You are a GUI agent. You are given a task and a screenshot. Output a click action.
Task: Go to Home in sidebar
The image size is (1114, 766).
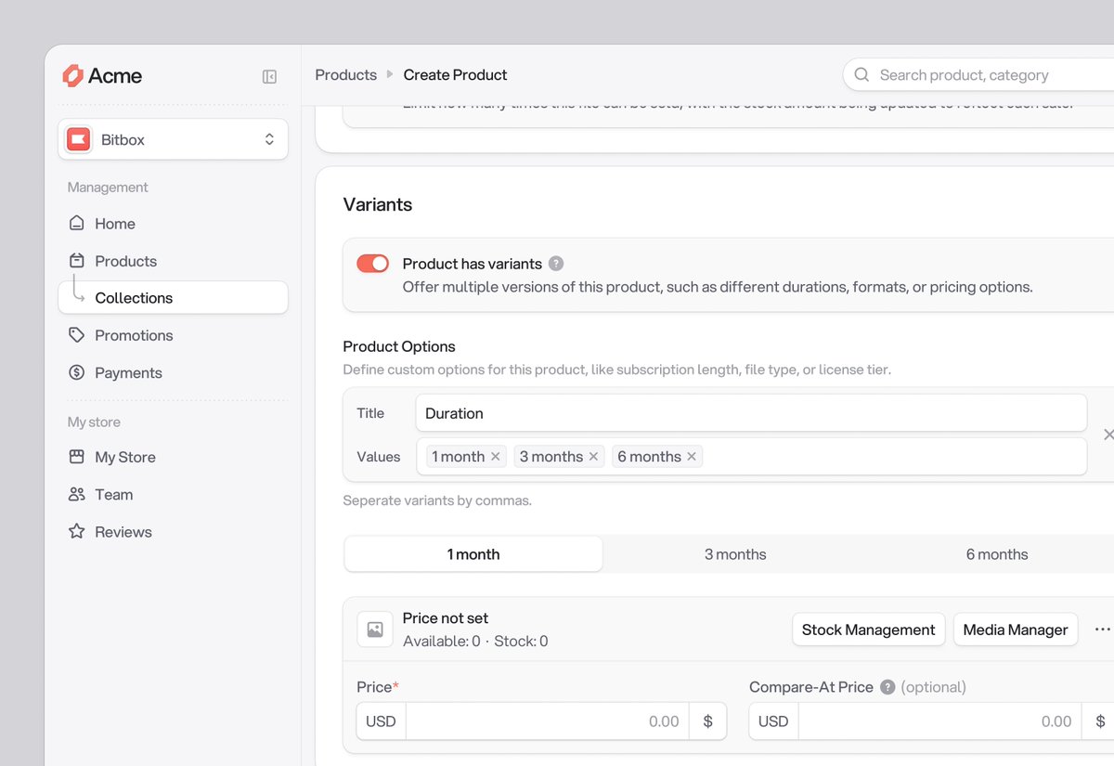(173, 224)
